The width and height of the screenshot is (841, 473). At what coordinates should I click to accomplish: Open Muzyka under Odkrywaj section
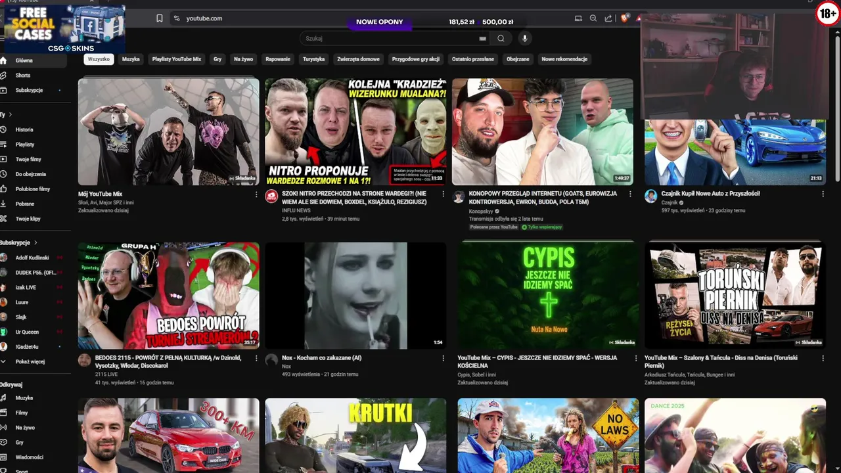32,398
